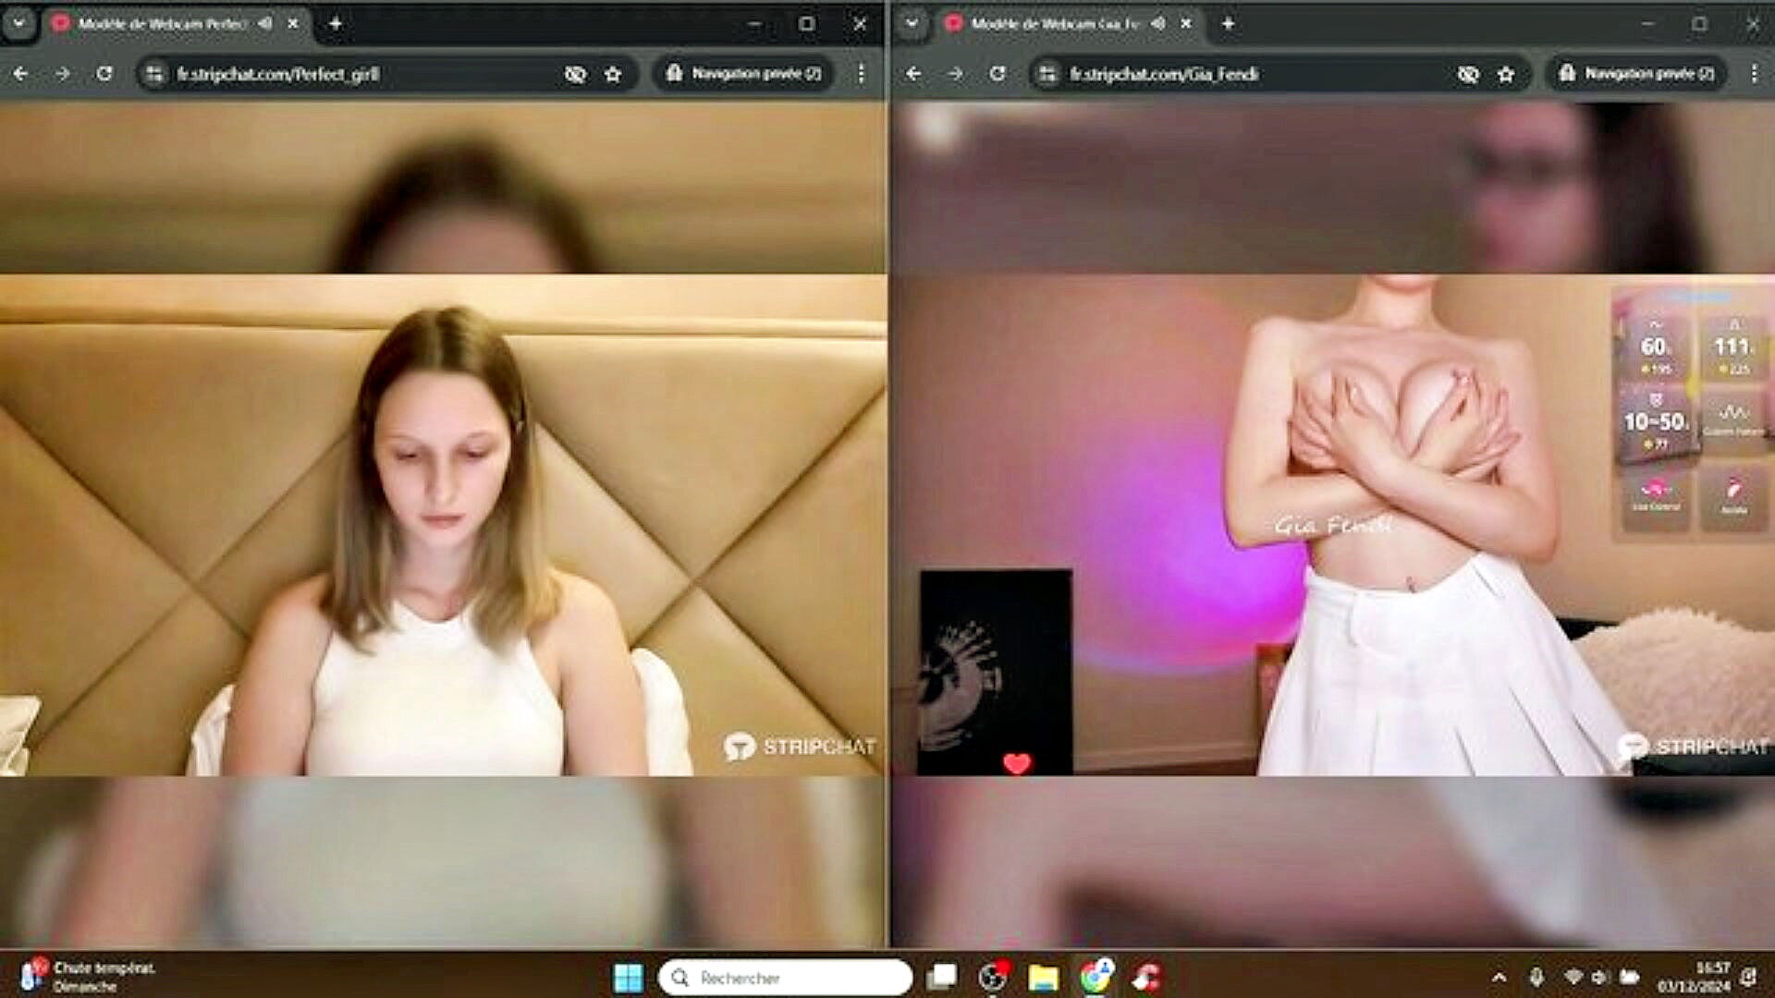
Task: Open new tab in right browser window
Action: click(x=1228, y=24)
